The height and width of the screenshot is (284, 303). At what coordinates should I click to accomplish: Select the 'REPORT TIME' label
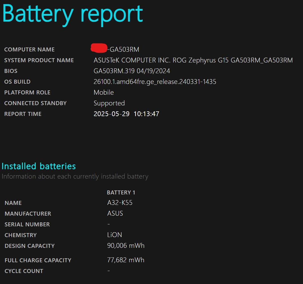click(23, 114)
